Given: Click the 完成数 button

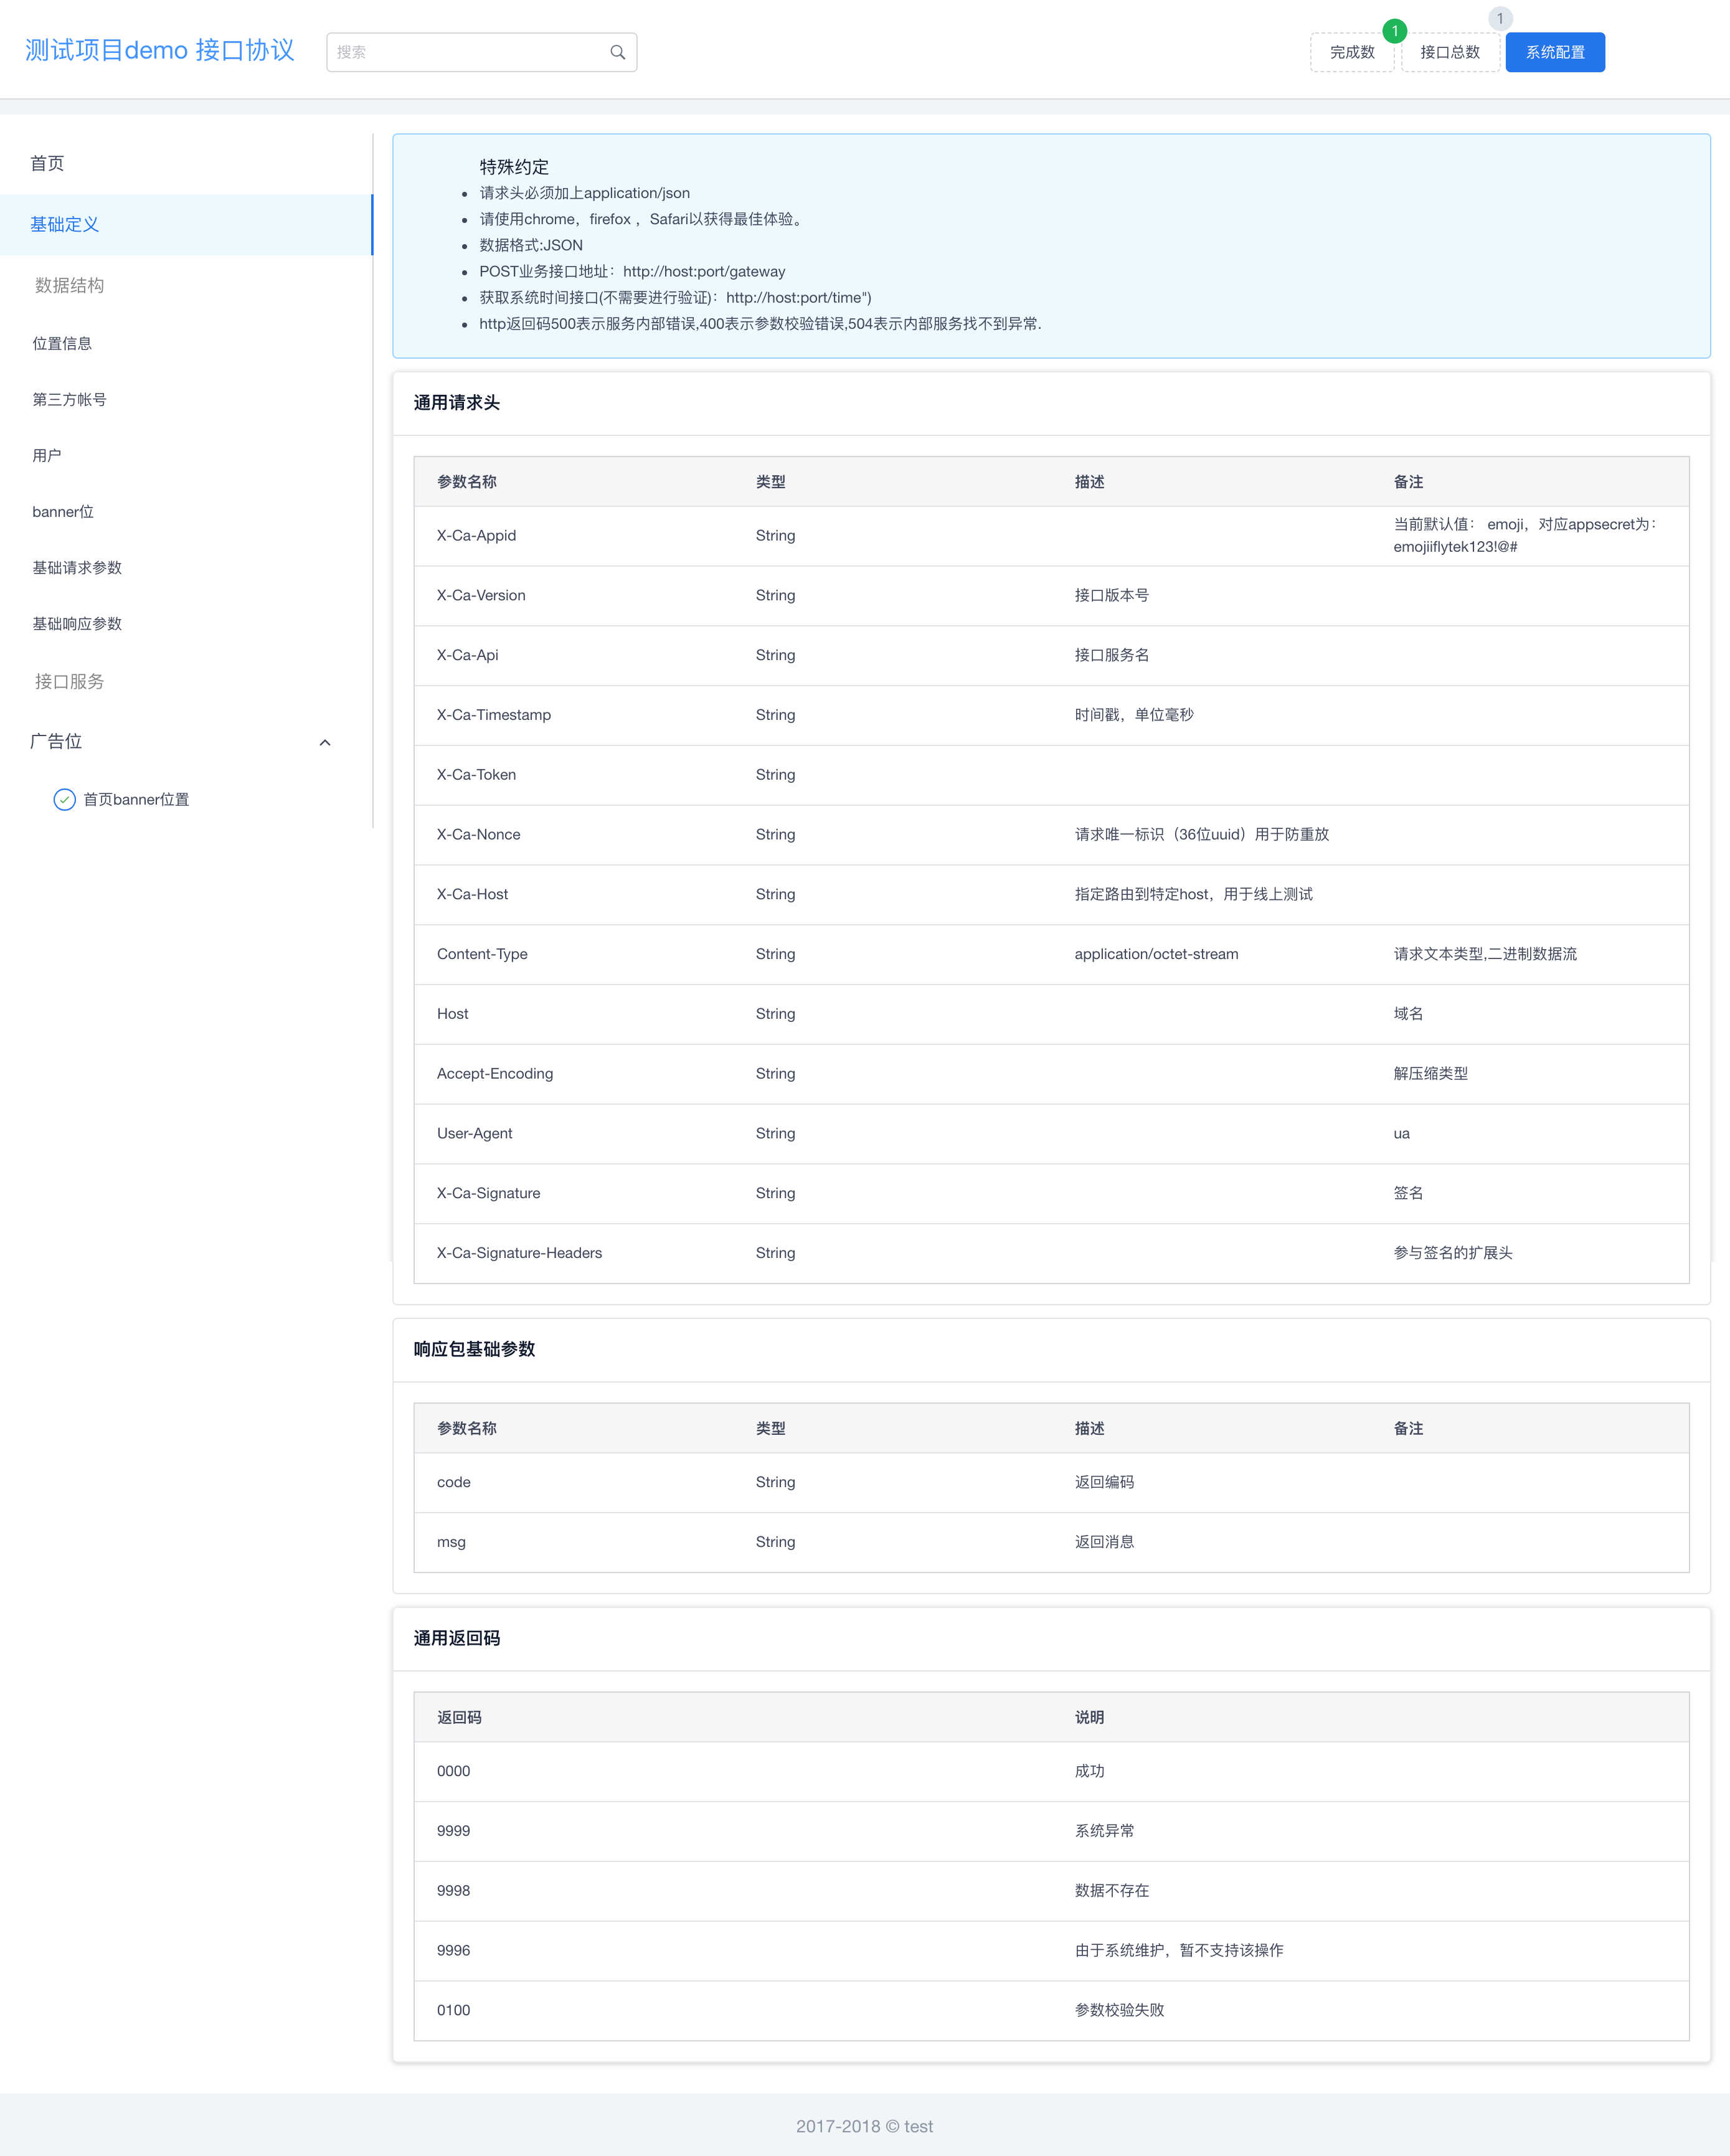Looking at the screenshot, I should point(1351,52).
